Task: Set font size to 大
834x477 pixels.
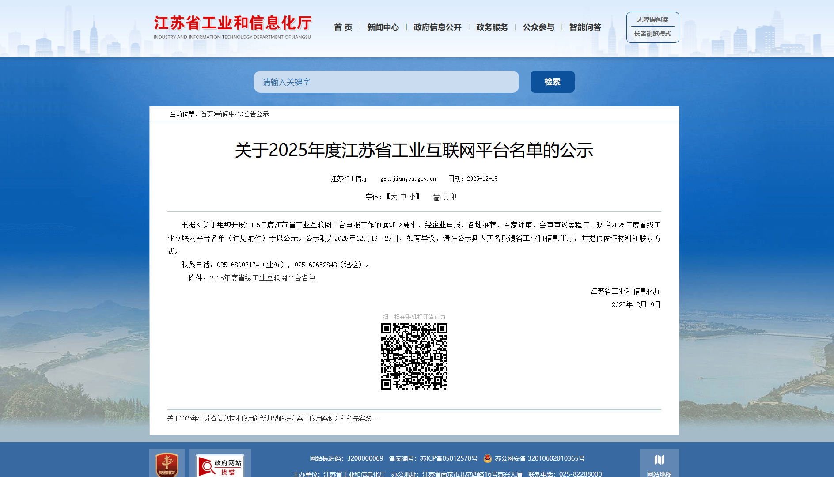Action: pyautogui.click(x=394, y=197)
